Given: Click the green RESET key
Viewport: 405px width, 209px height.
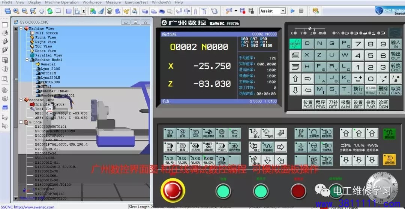Looking at the screenshot, I should 295,44.
